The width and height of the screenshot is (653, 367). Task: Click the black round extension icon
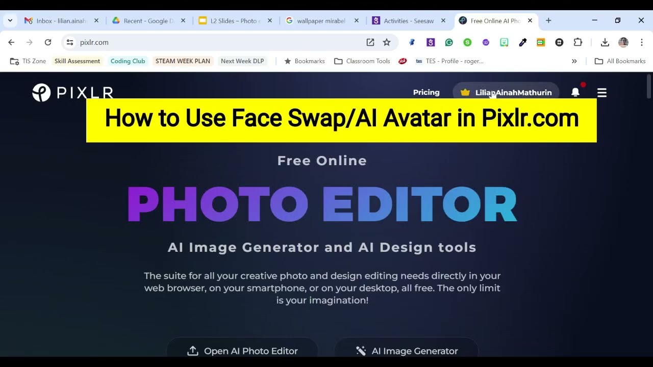(x=559, y=42)
